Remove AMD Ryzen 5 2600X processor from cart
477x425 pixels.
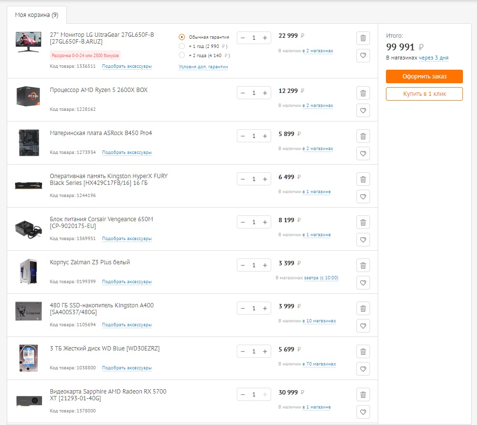[363, 93]
